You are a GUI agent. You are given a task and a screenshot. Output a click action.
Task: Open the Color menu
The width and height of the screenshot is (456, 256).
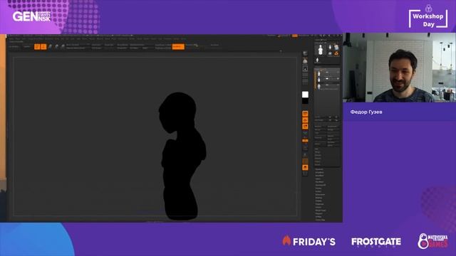click(x=24, y=38)
